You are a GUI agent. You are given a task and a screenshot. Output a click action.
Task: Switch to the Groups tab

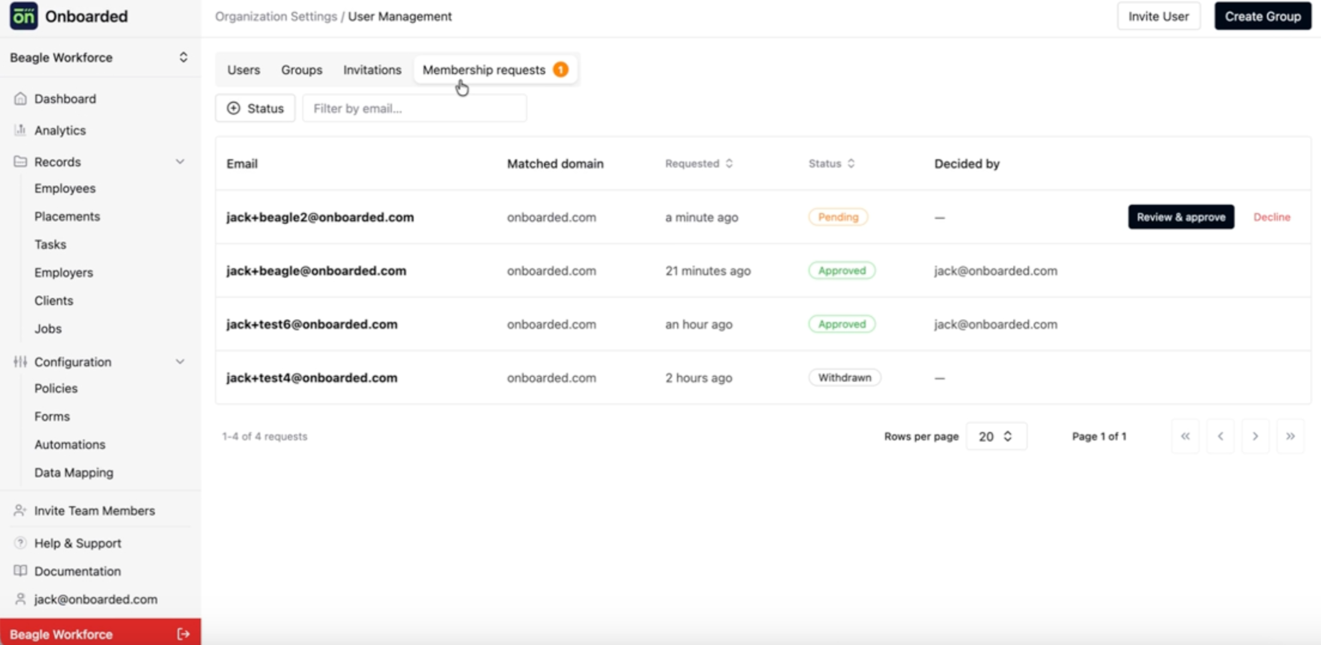pos(302,69)
